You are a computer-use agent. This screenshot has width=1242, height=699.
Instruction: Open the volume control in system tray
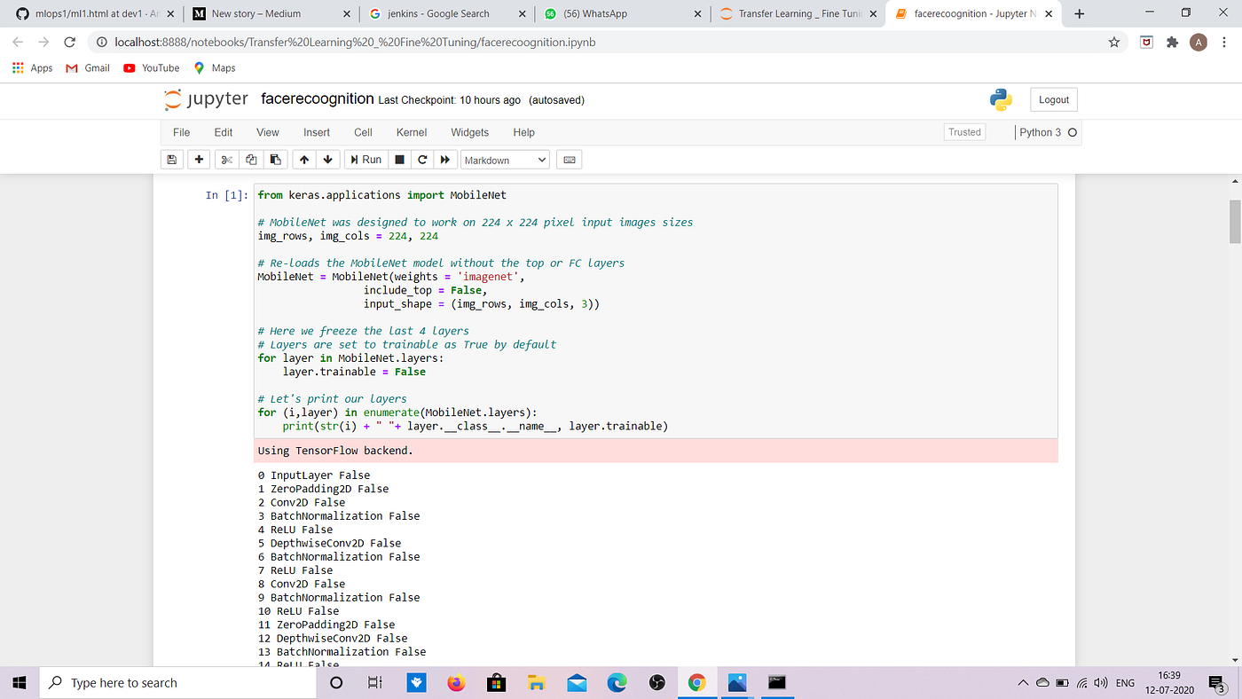coord(1100,682)
